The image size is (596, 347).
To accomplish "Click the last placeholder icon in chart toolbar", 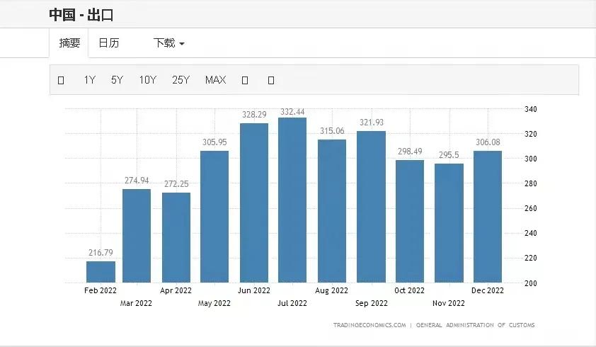I will pos(271,80).
